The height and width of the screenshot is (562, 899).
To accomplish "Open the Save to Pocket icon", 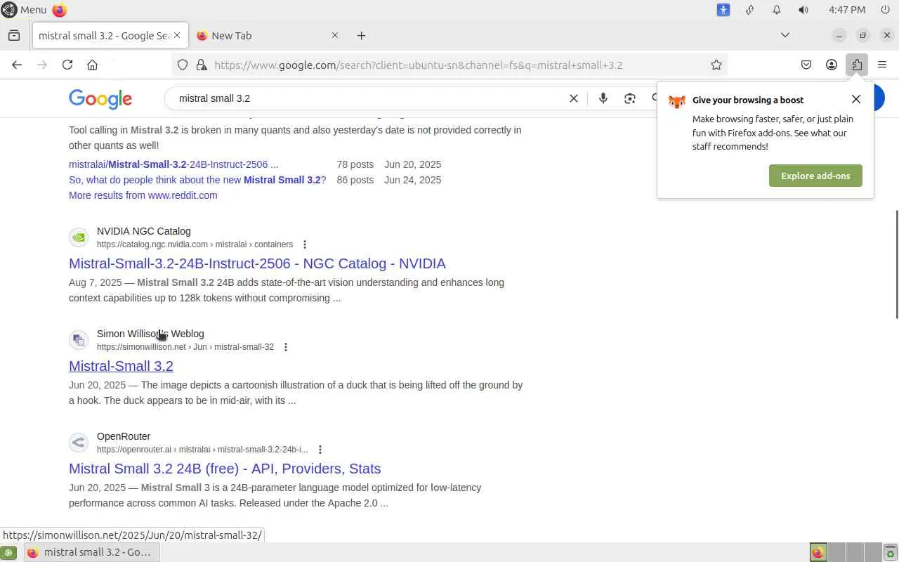I will click(806, 65).
